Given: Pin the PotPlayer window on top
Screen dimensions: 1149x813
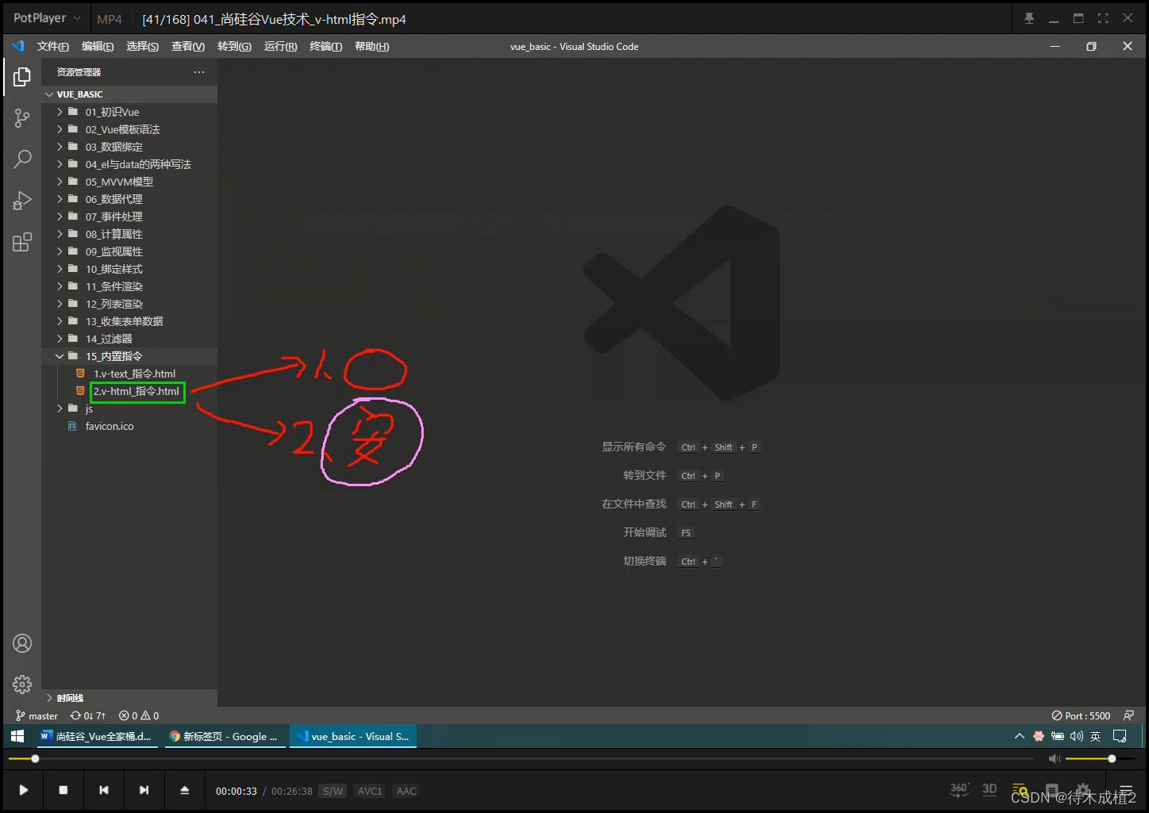Looking at the screenshot, I should coord(1029,18).
